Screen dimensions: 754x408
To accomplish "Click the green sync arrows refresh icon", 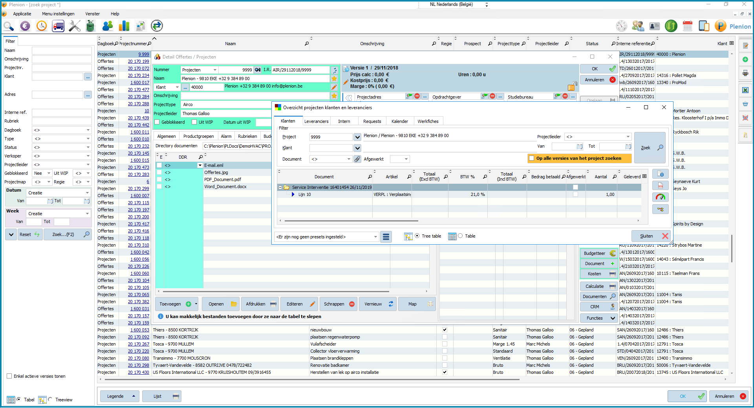I will [x=157, y=26].
